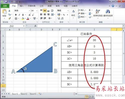Click the Save icon in quick access toolbar
Screen dimensions: 125x99
pyautogui.click(x=6, y=2)
